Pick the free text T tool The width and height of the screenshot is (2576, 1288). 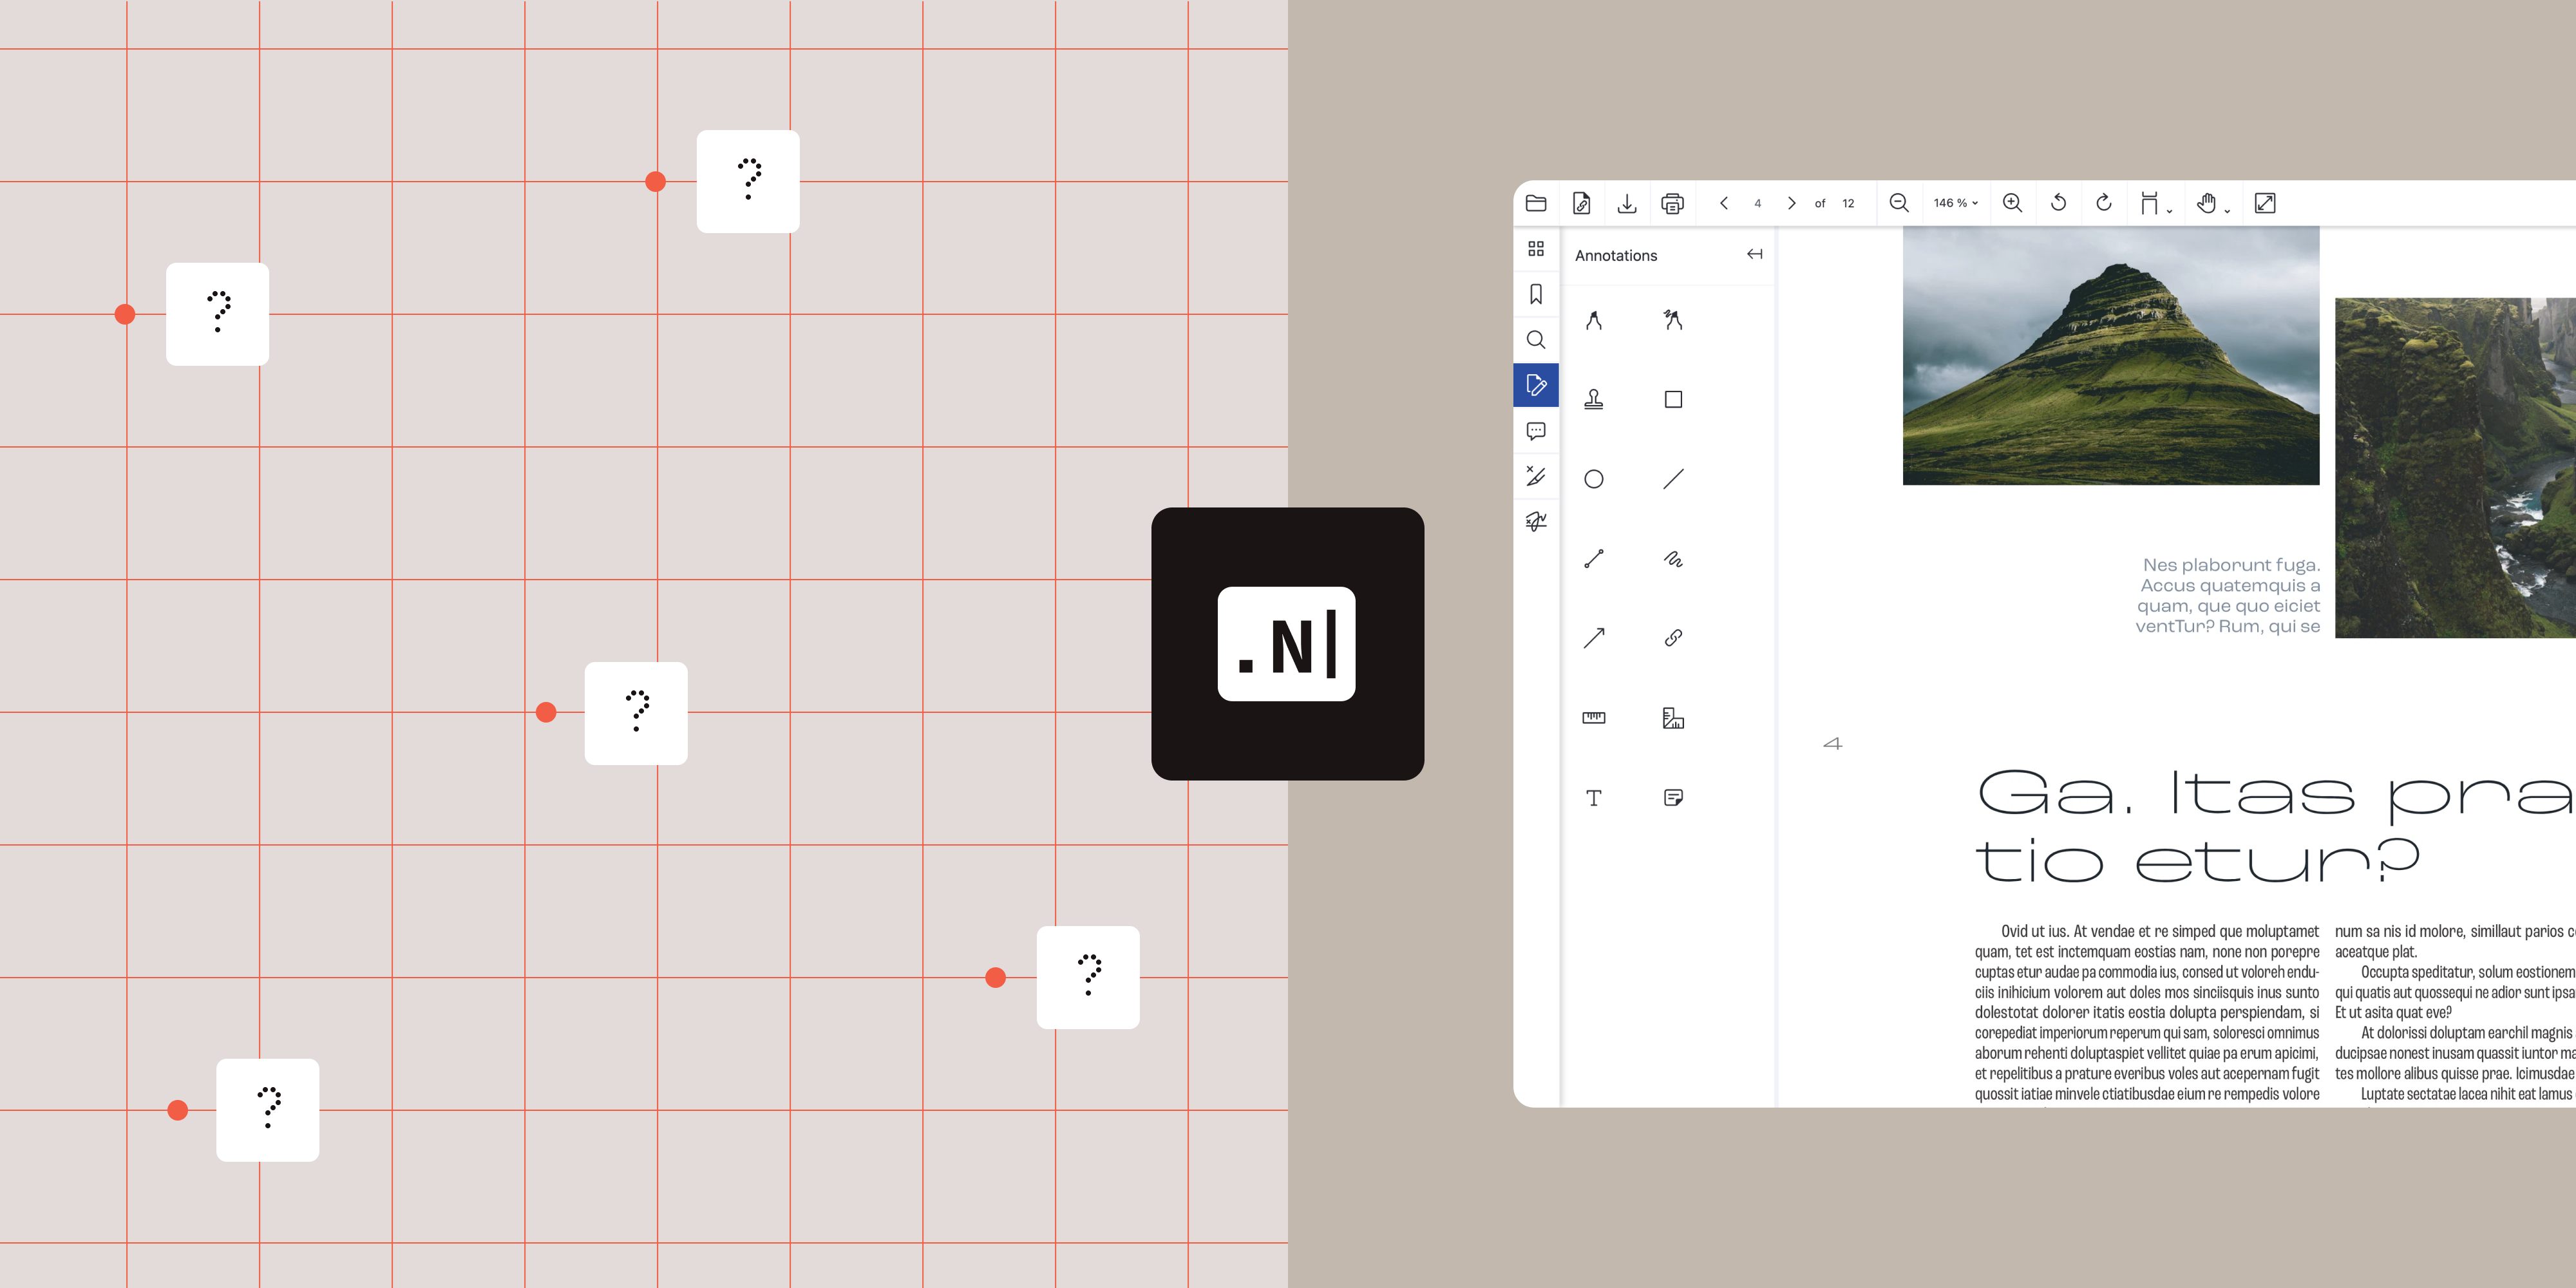pos(1593,797)
